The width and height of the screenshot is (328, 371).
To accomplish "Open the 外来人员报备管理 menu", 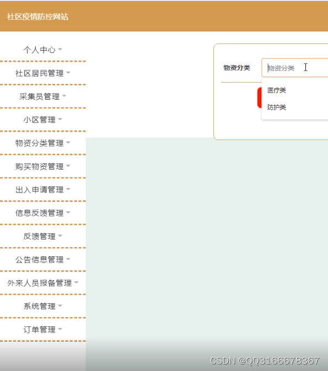I will (x=42, y=283).
